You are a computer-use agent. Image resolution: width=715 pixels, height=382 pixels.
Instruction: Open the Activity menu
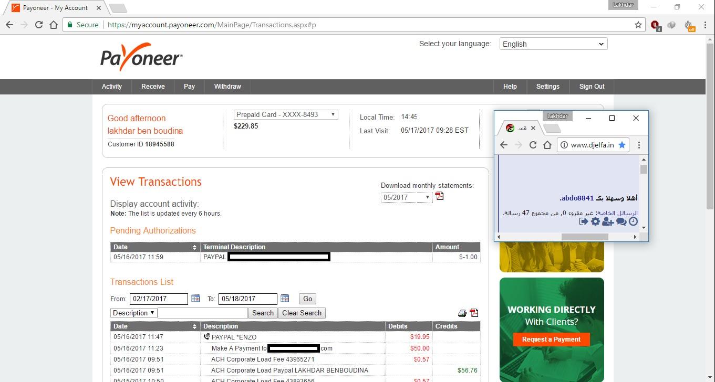[112, 87]
